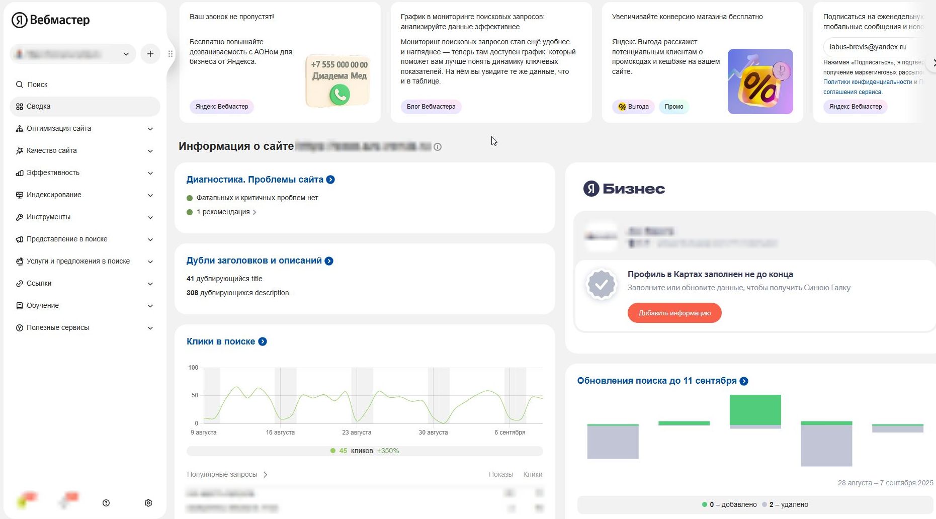The width and height of the screenshot is (936, 519).
Task: Open the соглашения сервиса link
Action: [852, 92]
